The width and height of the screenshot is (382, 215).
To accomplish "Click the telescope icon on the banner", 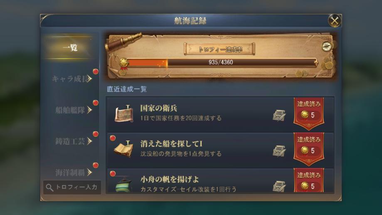I will (x=123, y=42).
